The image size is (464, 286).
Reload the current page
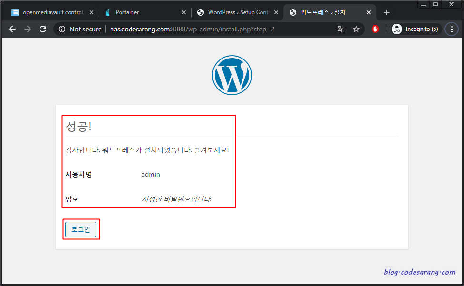point(43,29)
